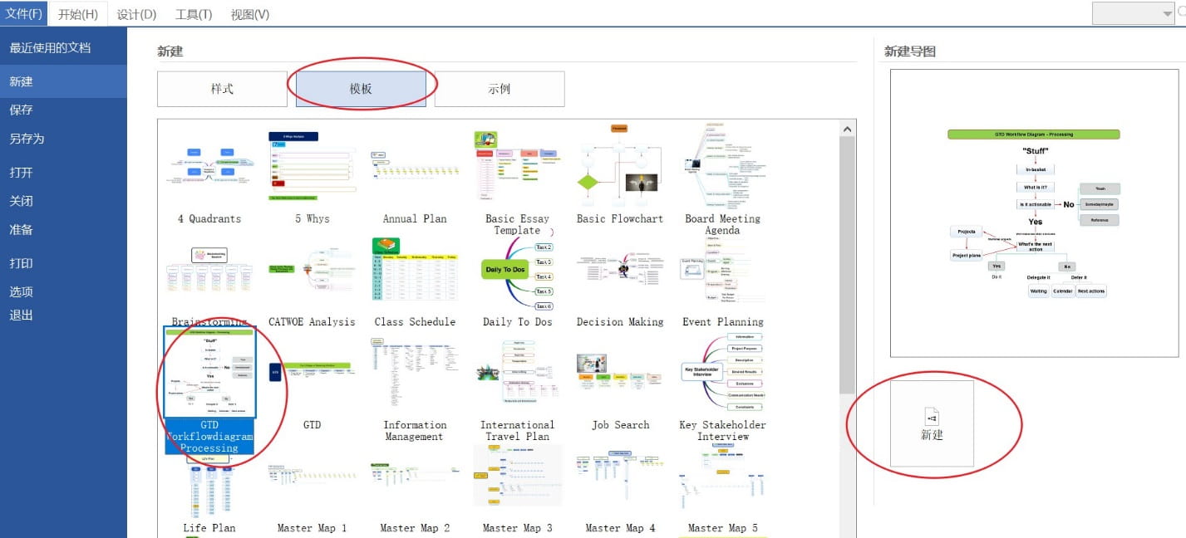Expand the dropdown at top right
Screen dimensions: 1186x538
(1166, 14)
